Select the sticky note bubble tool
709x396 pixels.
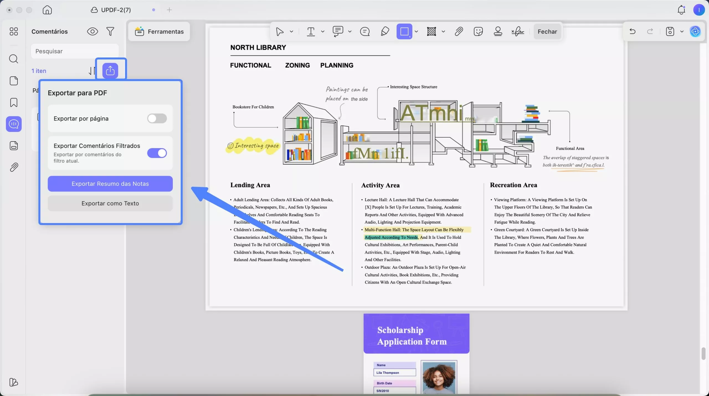(365, 32)
